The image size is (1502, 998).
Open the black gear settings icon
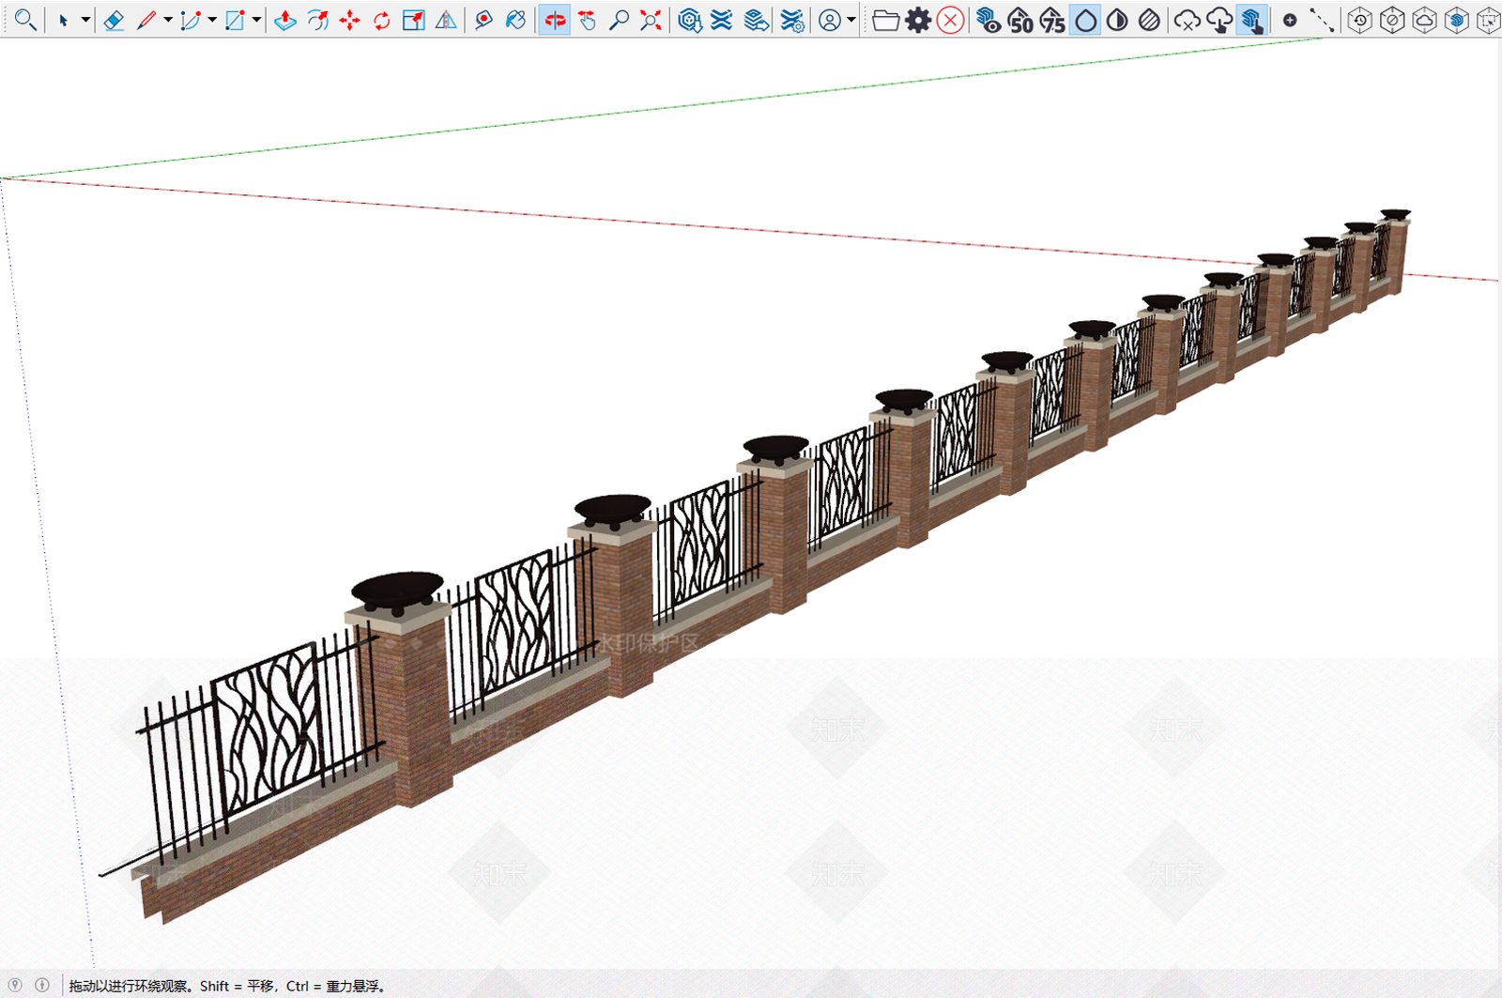point(918,20)
